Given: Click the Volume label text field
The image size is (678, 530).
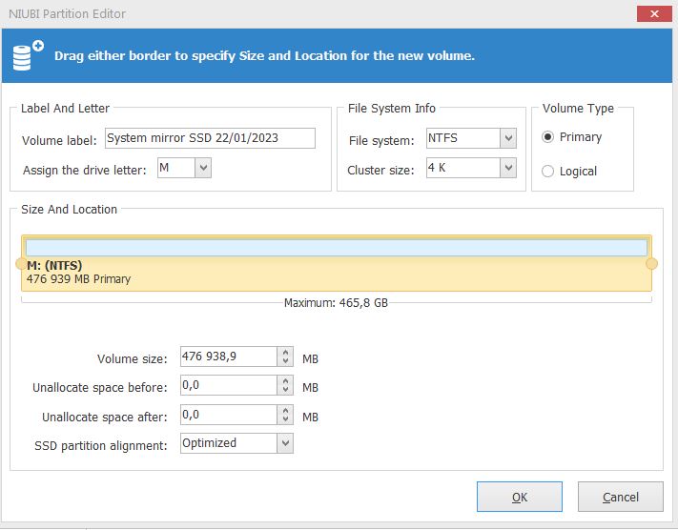Looking at the screenshot, I should (x=210, y=138).
